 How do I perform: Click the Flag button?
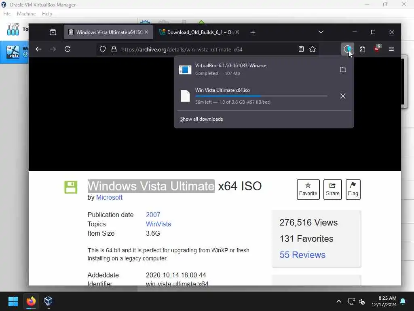pyautogui.click(x=353, y=190)
